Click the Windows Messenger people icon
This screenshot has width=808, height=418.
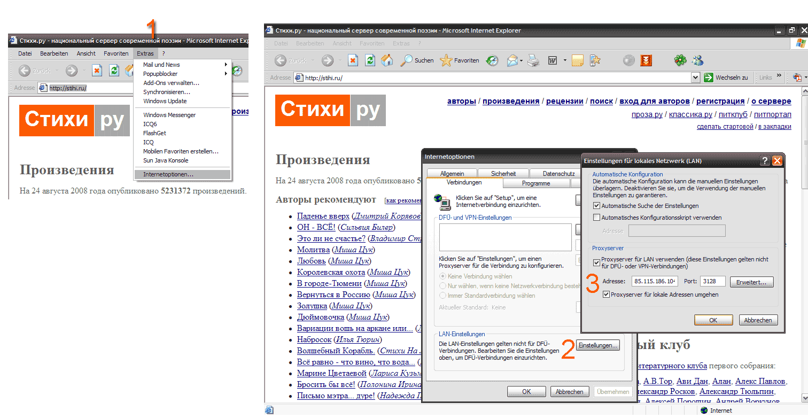697,60
